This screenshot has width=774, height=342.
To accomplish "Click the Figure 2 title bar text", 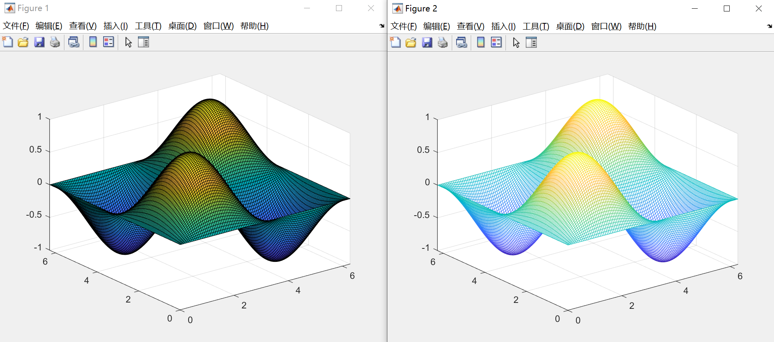I will click(x=421, y=9).
